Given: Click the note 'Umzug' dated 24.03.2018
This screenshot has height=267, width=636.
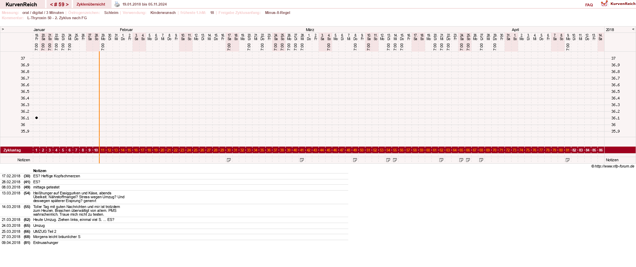Looking at the screenshot, I should click(39, 226).
